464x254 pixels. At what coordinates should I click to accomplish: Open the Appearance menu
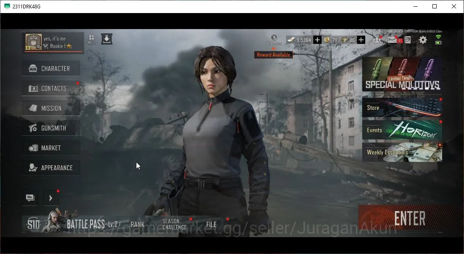(x=51, y=168)
